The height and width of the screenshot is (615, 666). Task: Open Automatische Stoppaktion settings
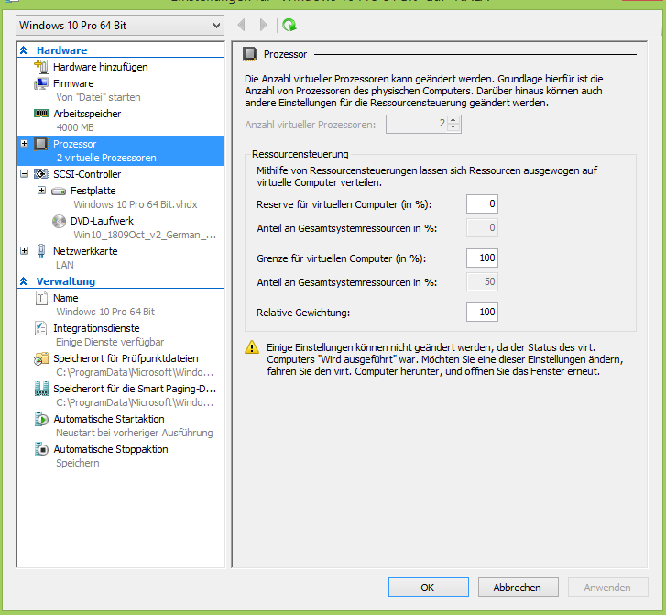point(111,449)
